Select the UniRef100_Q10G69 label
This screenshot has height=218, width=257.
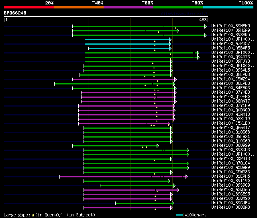pyautogui.click(x=230, y=141)
